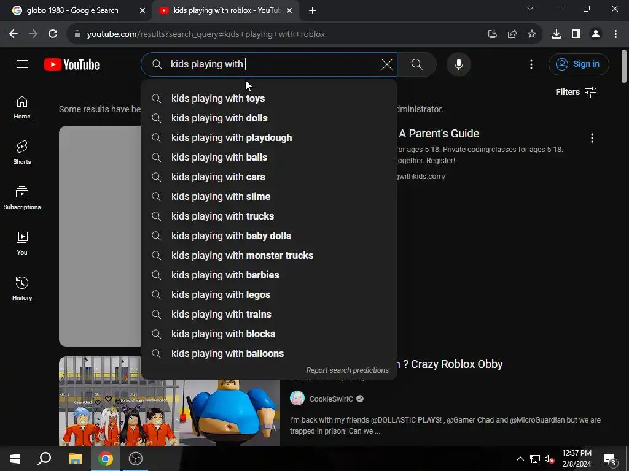Open the CookieSwirlC channel link
Screen dimensions: 629x471
coord(331,399)
